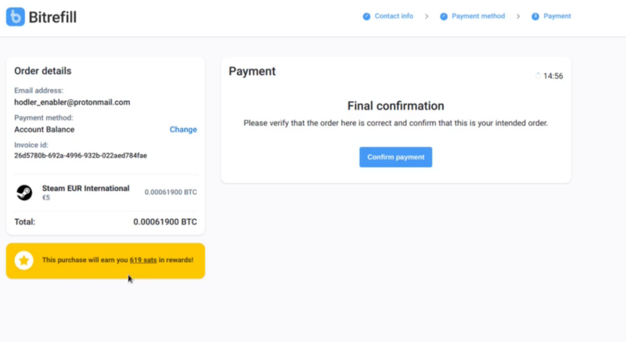Select the Payment step label
Image resolution: width=626 pixels, height=342 pixels.
click(x=557, y=16)
